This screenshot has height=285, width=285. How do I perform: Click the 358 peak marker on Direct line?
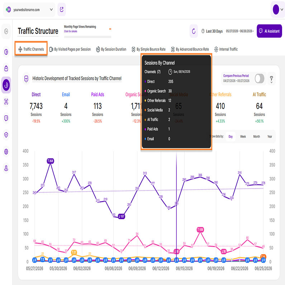[x=50, y=161]
